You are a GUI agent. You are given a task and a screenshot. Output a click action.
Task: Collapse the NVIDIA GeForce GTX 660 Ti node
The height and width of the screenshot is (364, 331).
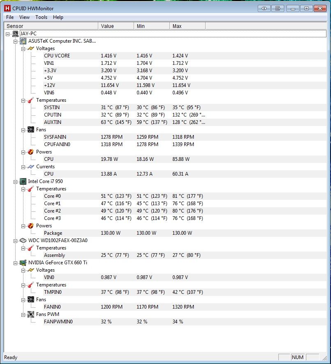coord(15,263)
